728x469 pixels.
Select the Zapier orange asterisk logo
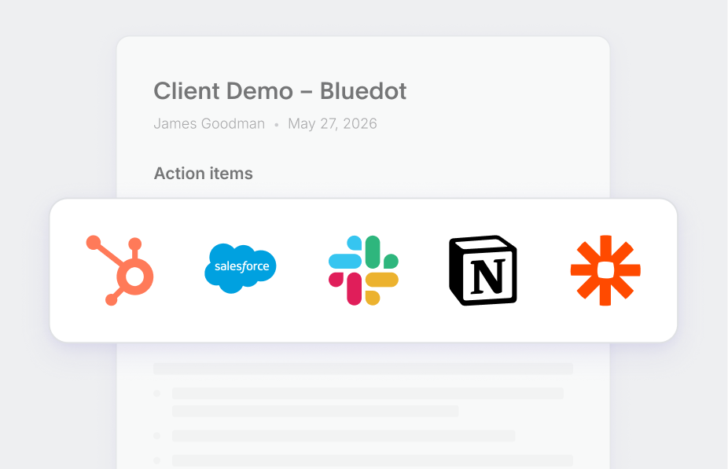click(x=605, y=269)
